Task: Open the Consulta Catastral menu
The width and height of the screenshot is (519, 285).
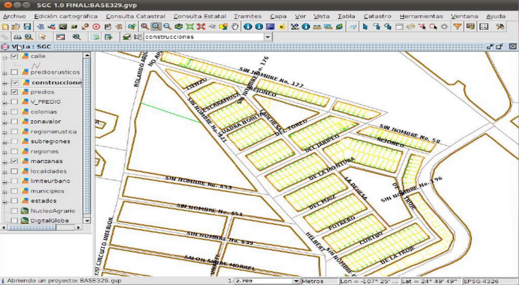Action: click(x=135, y=16)
